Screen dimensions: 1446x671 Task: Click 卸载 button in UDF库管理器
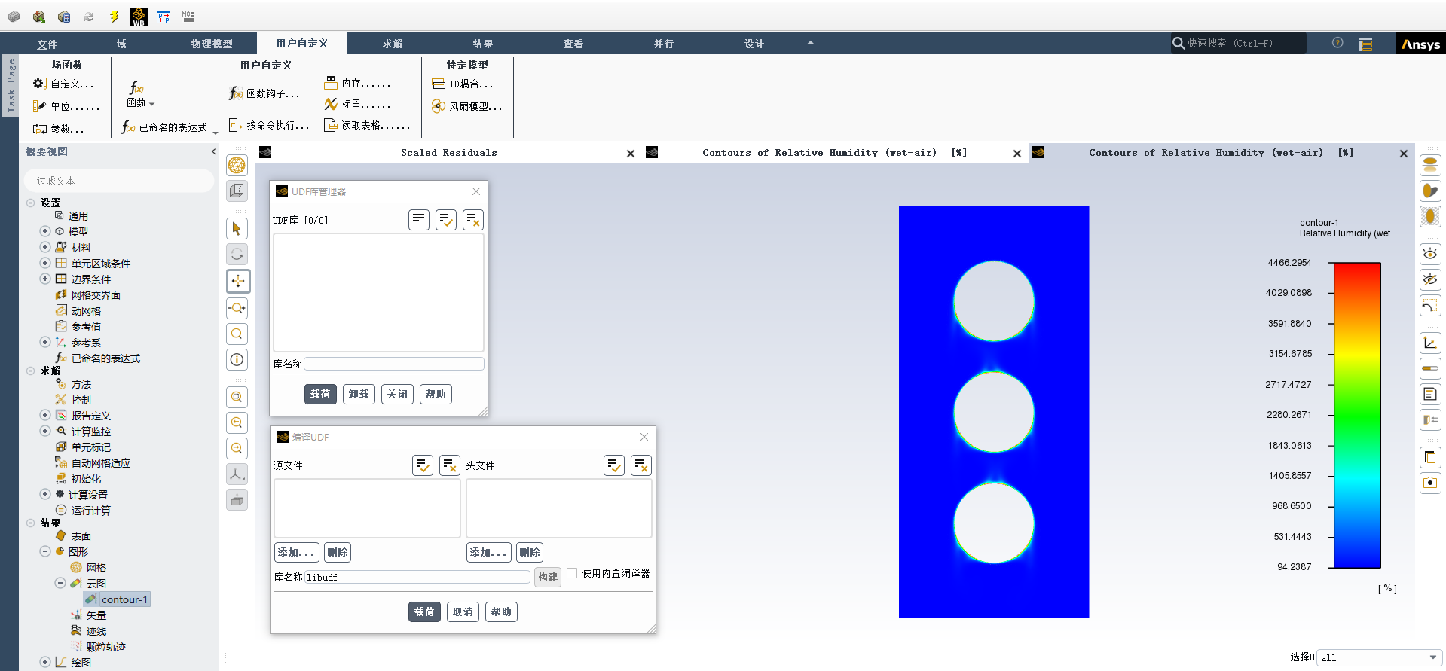[x=359, y=394]
